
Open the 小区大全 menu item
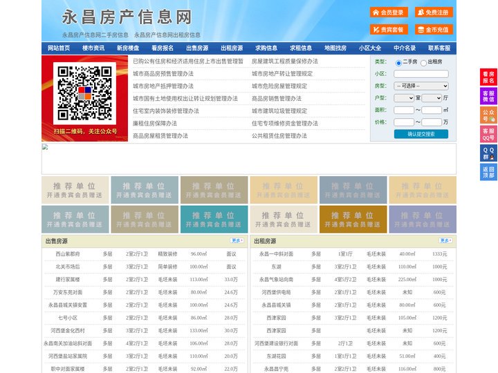coord(370,48)
